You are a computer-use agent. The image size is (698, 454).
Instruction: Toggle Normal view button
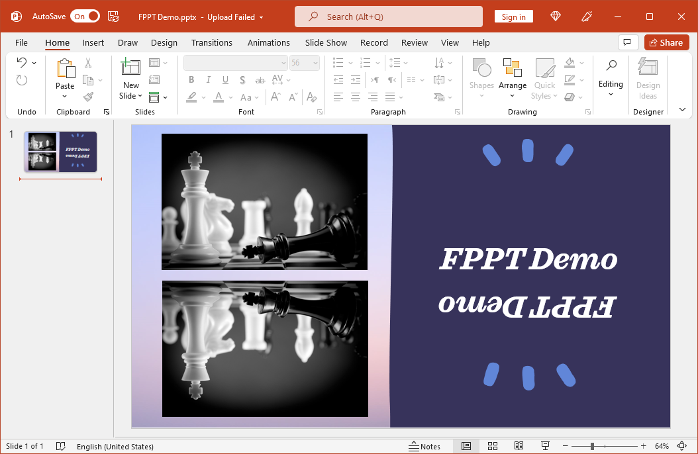click(x=466, y=446)
